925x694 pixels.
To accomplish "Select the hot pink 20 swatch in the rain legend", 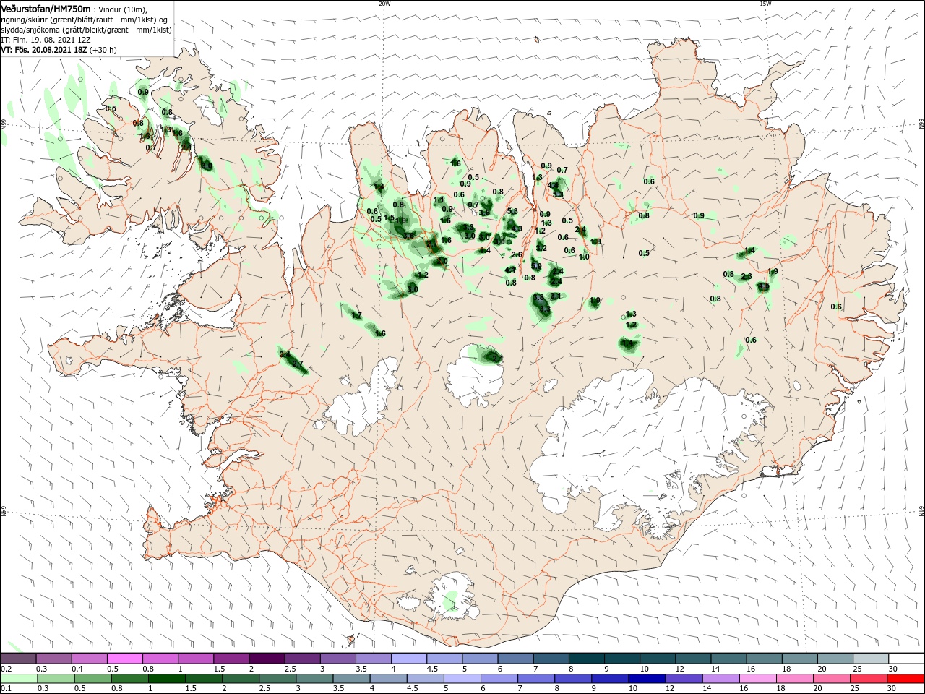I will 833,679.
